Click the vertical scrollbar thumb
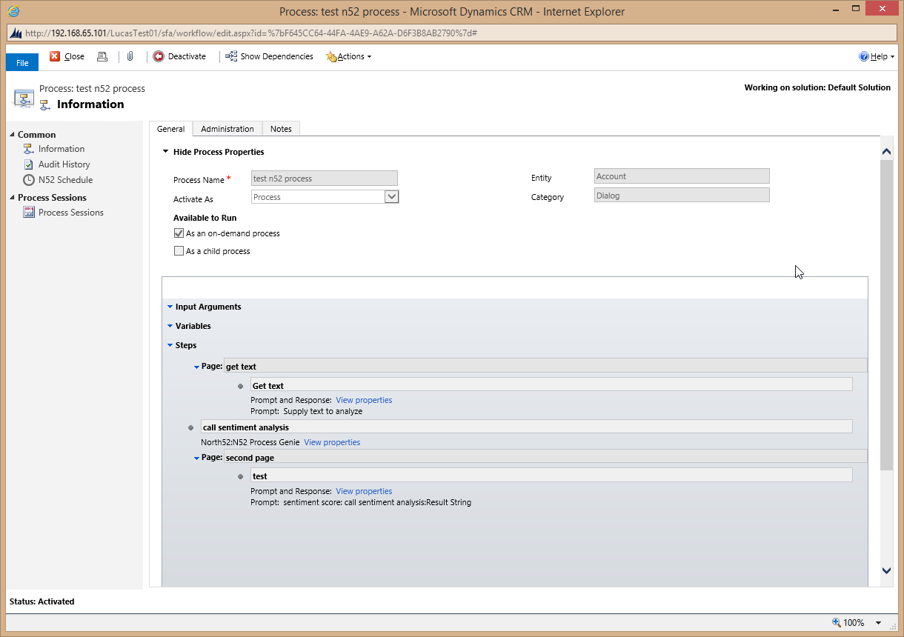This screenshot has height=637, width=904. pos(886,314)
